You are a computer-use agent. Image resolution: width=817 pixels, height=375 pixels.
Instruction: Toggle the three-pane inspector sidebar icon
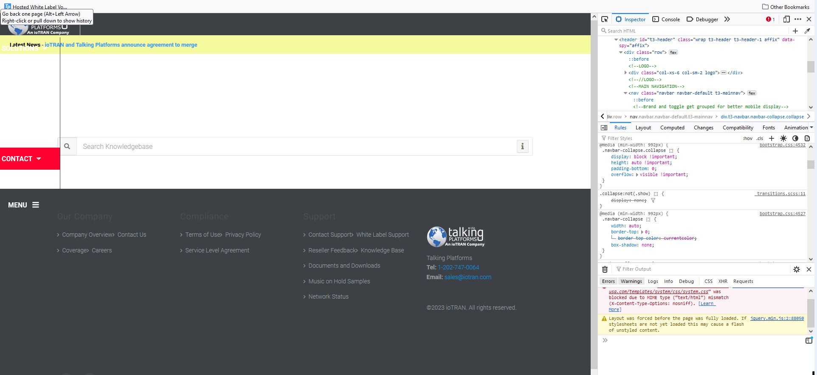click(x=604, y=127)
